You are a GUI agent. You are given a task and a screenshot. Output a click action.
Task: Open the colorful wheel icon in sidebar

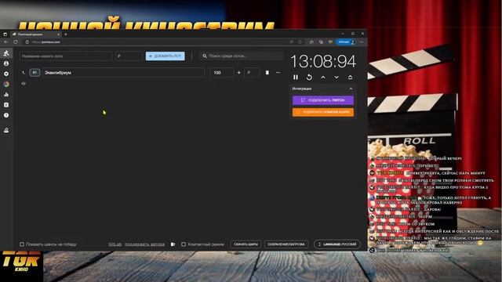6,84
